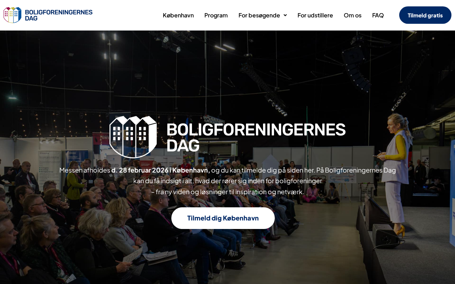Image resolution: width=455 pixels, height=284 pixels.
Task: Go to the Program page
Action: click(216, 15)
